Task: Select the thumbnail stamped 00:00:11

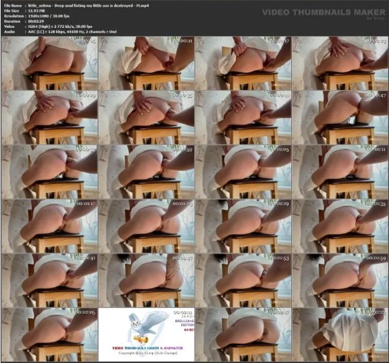Action: coord(146,63)
